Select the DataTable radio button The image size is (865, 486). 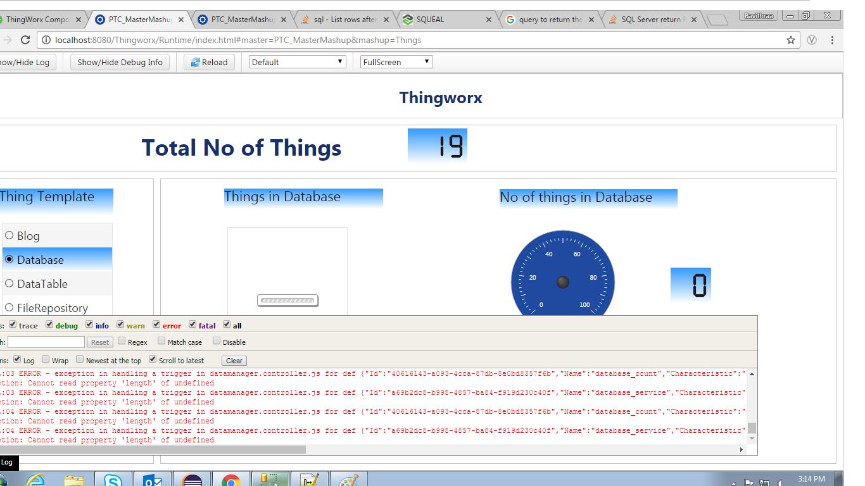pyautogui.click(x=9, y=283)
